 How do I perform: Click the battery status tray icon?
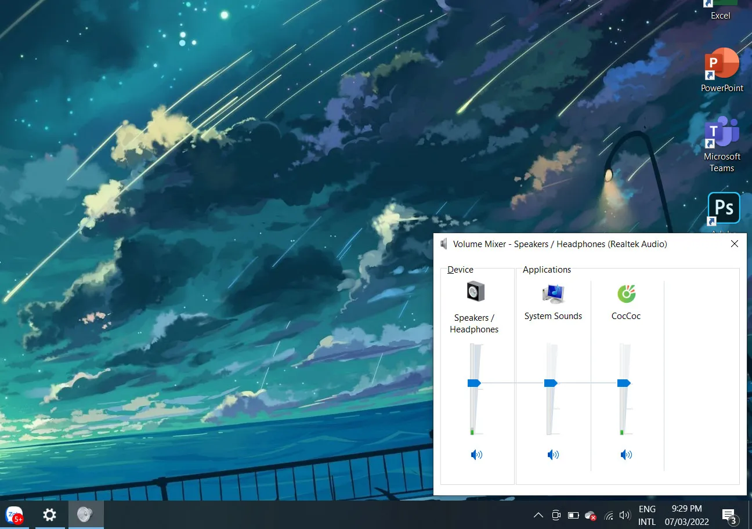[x=573, y=515]
